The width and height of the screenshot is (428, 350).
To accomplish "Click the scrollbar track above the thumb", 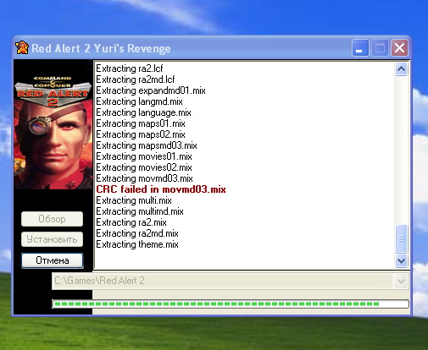I will pyautogui.click(x=401, y=150).
